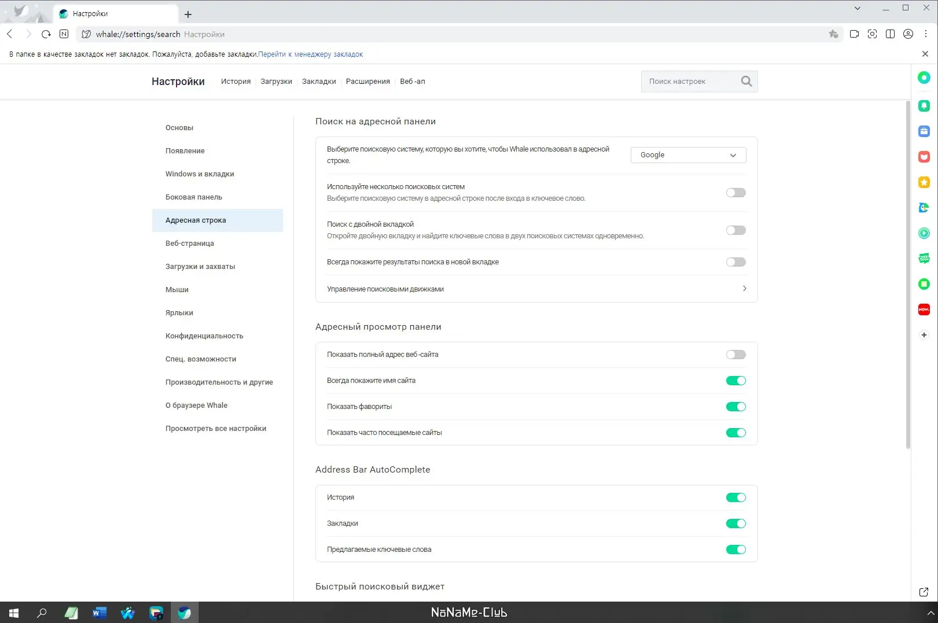Dismiss the bookmarks bar notice with X
Image resolution: width=938 pixels, height=623 pixels.
pos(925,54)
